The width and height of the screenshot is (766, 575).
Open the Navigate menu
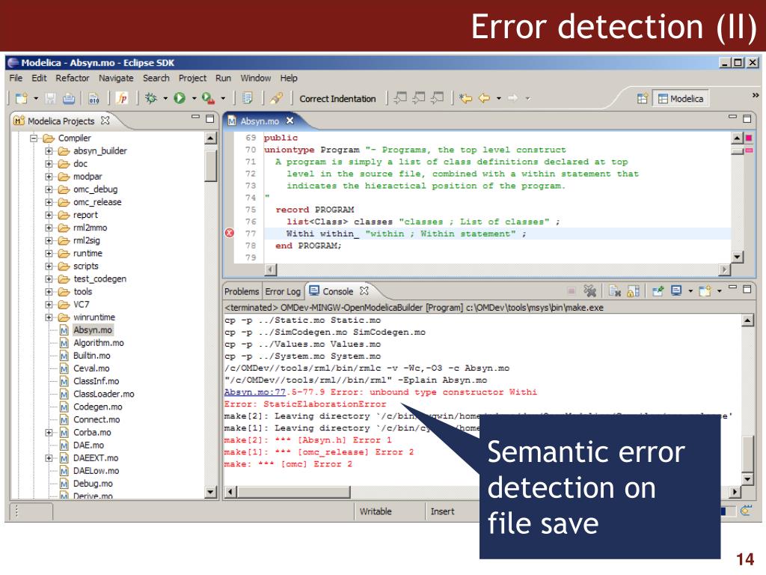(x=116, y=78)
